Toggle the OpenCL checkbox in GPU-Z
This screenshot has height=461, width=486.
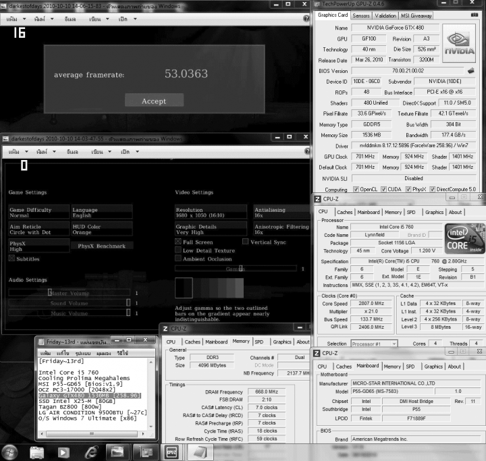pyautogui.click(x=356, y=189)
